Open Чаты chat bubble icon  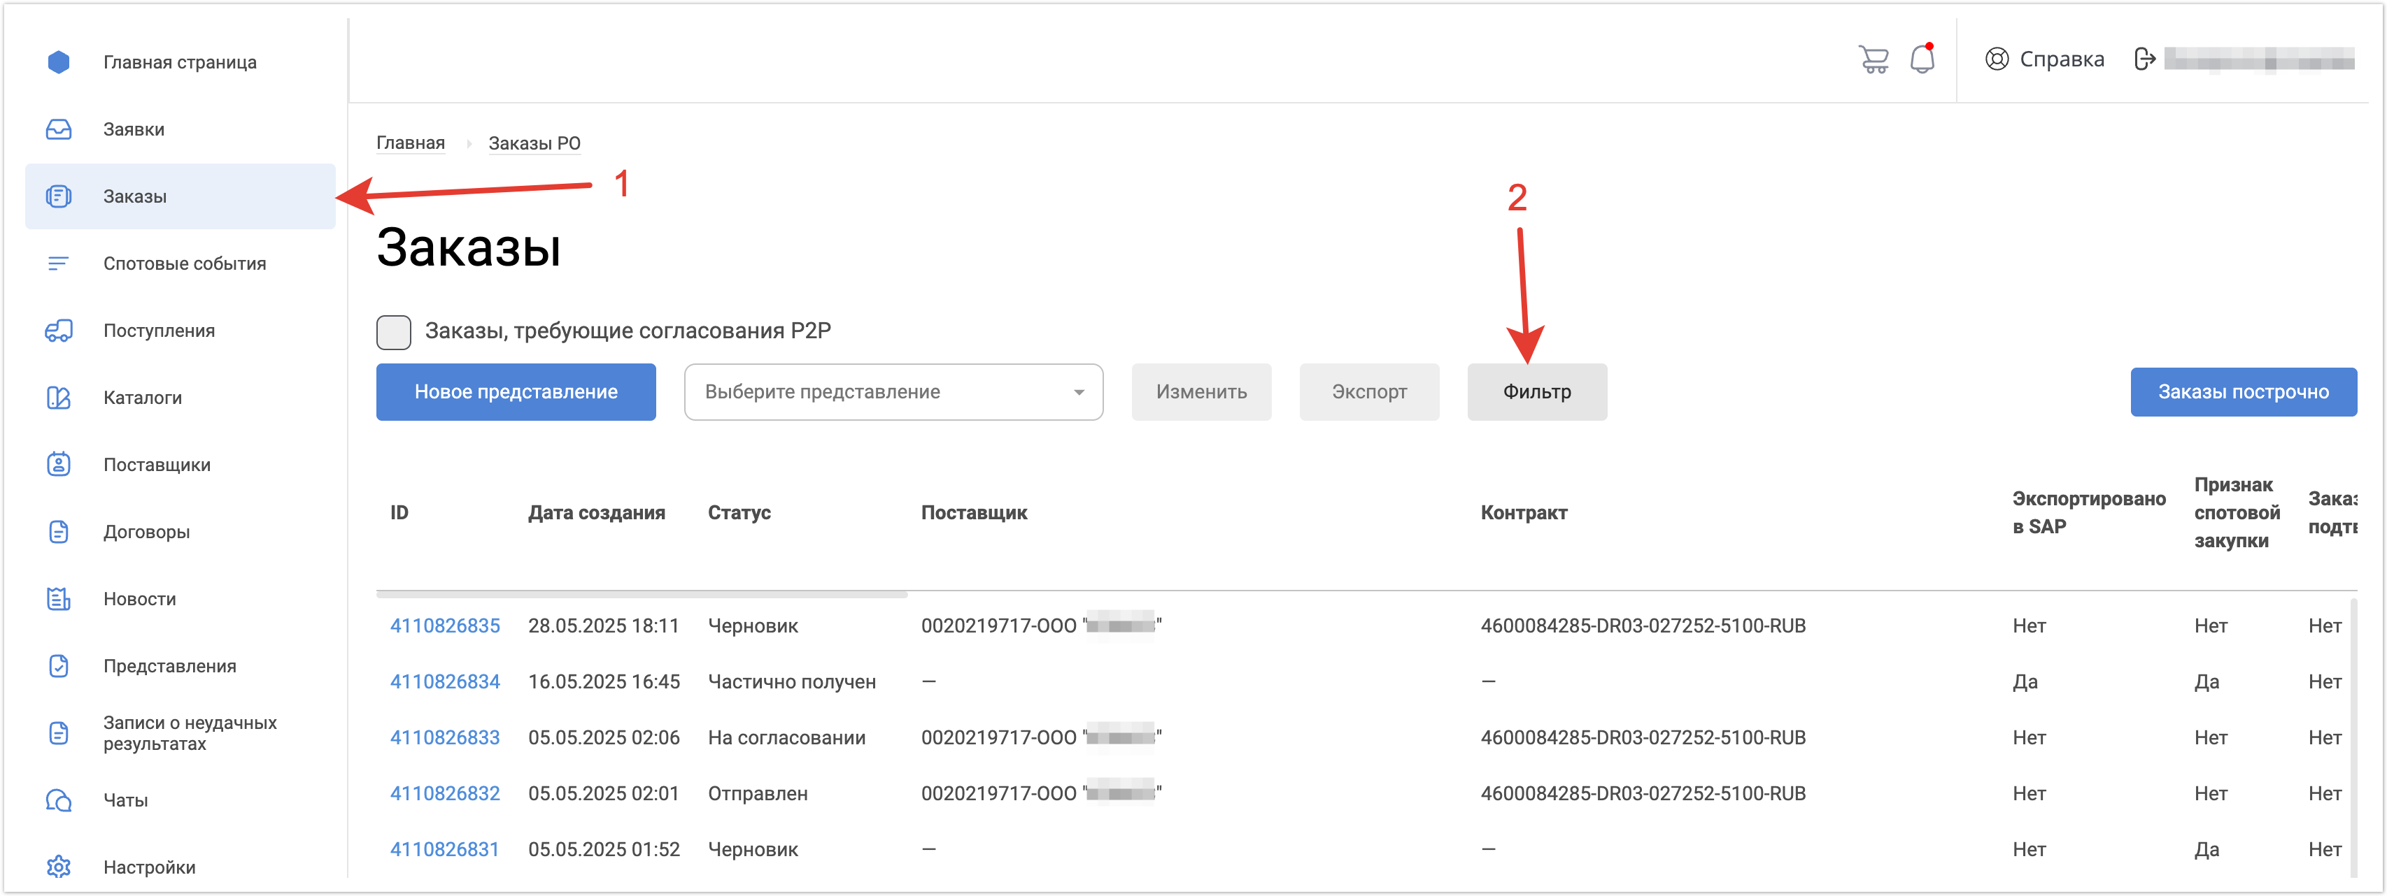click(58, 800)
